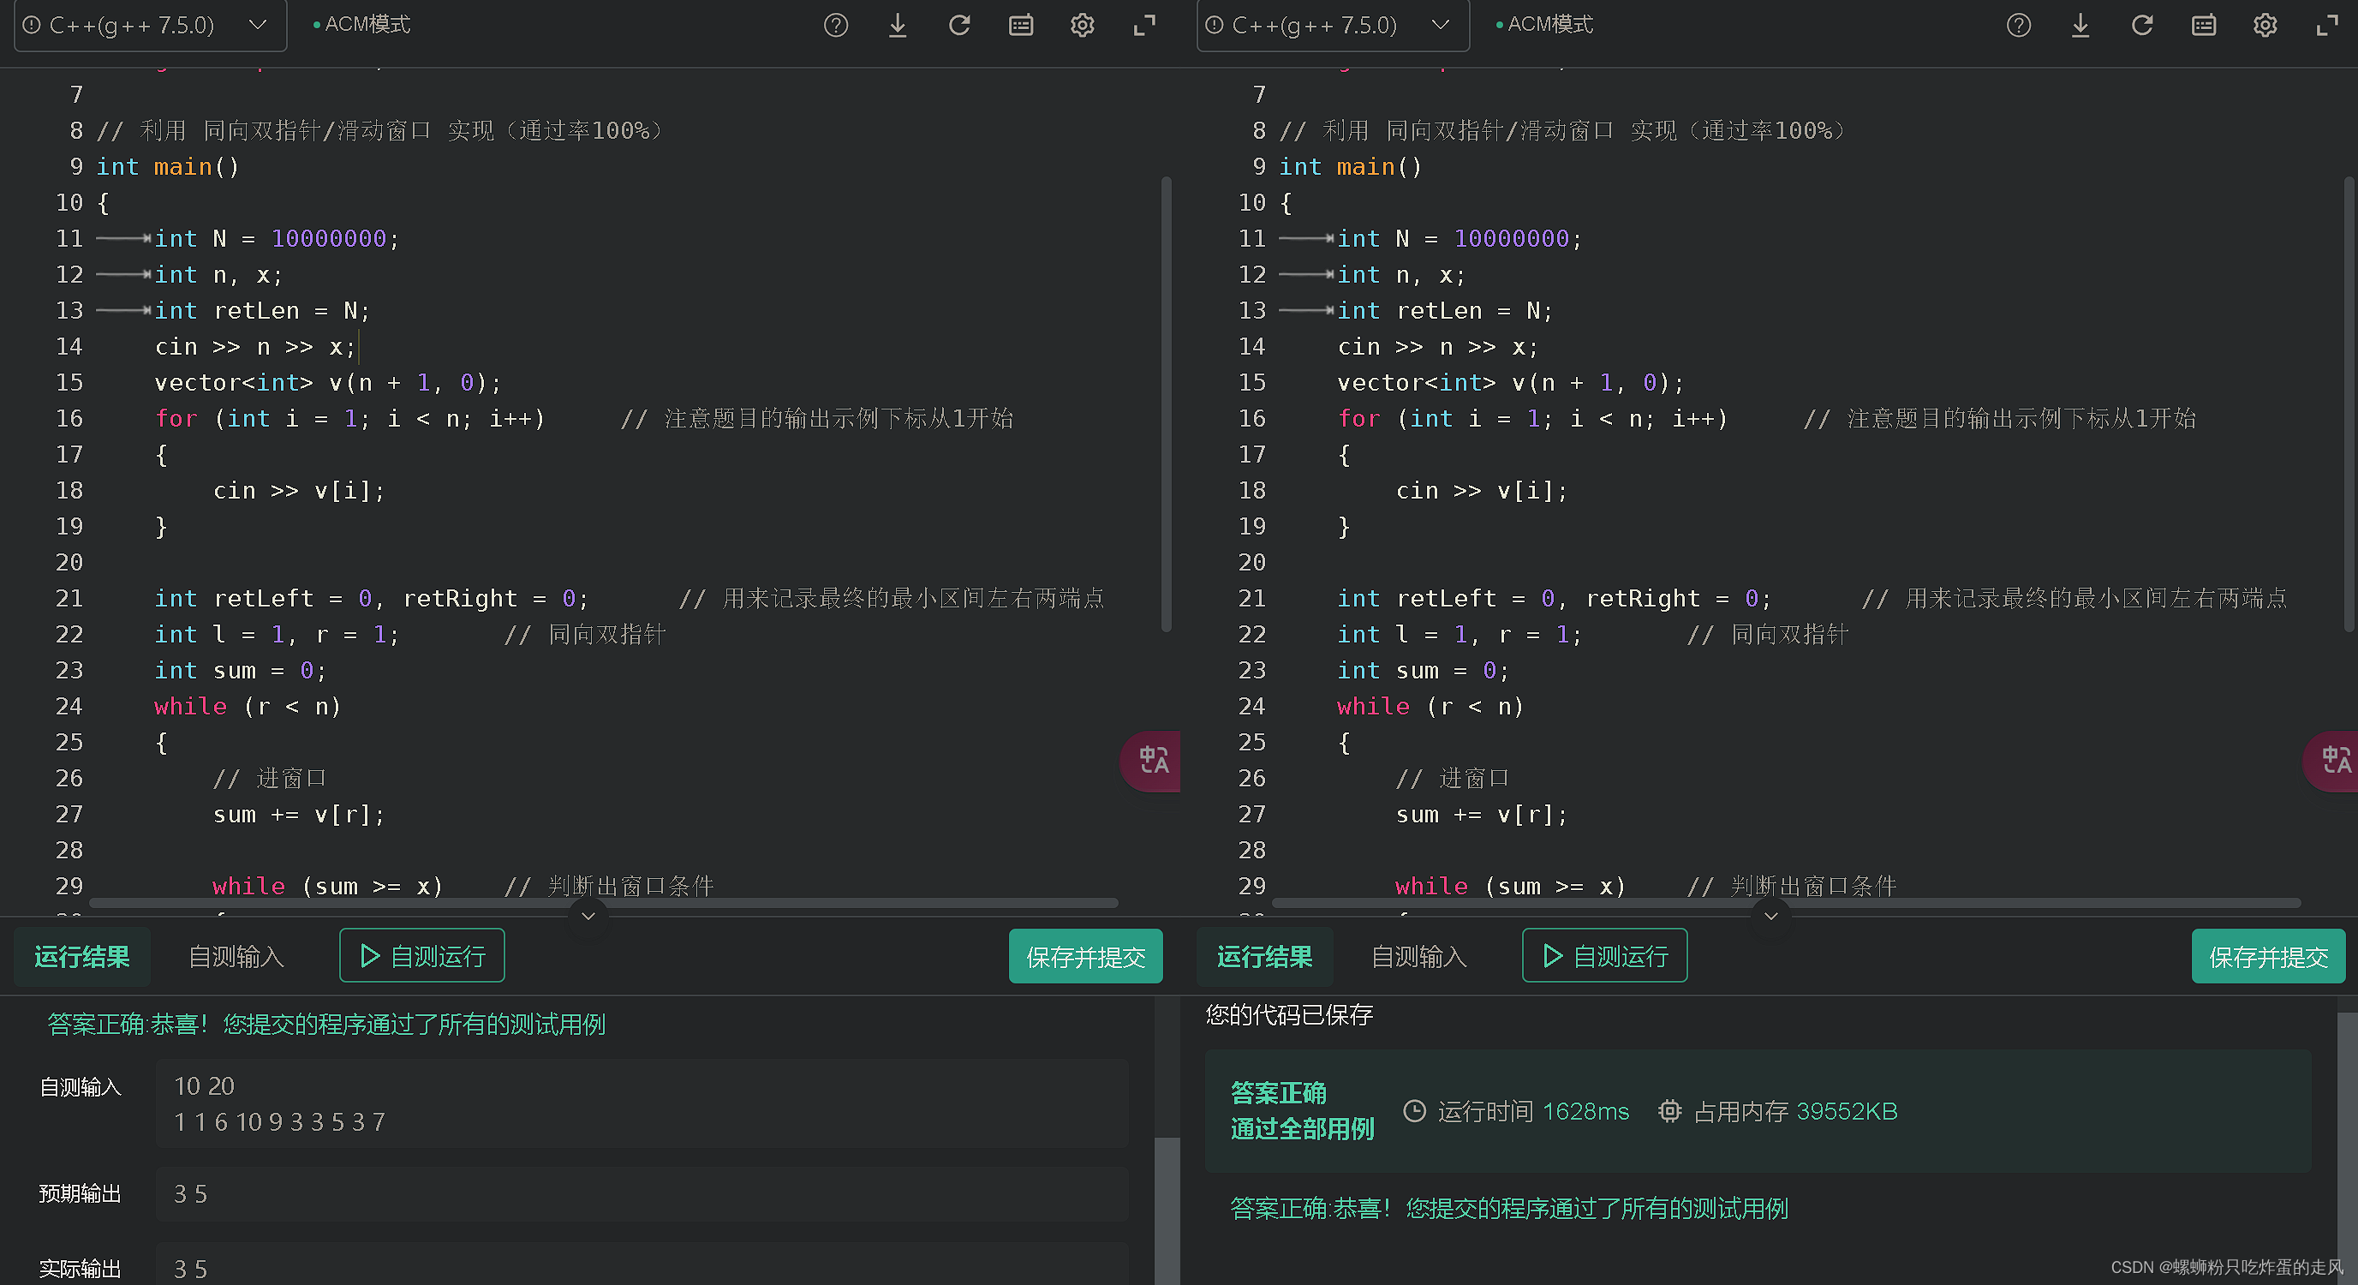This screenshot has width=2358, height=1285.
Task: Click the refresh/reload icon on left panel
Action: 960,24
